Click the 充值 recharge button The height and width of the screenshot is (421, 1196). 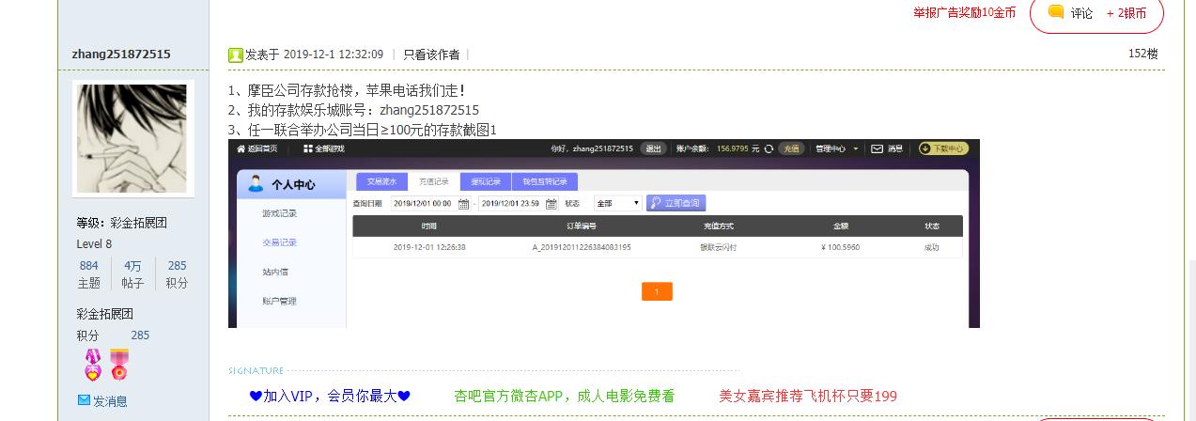pos(792,148)
